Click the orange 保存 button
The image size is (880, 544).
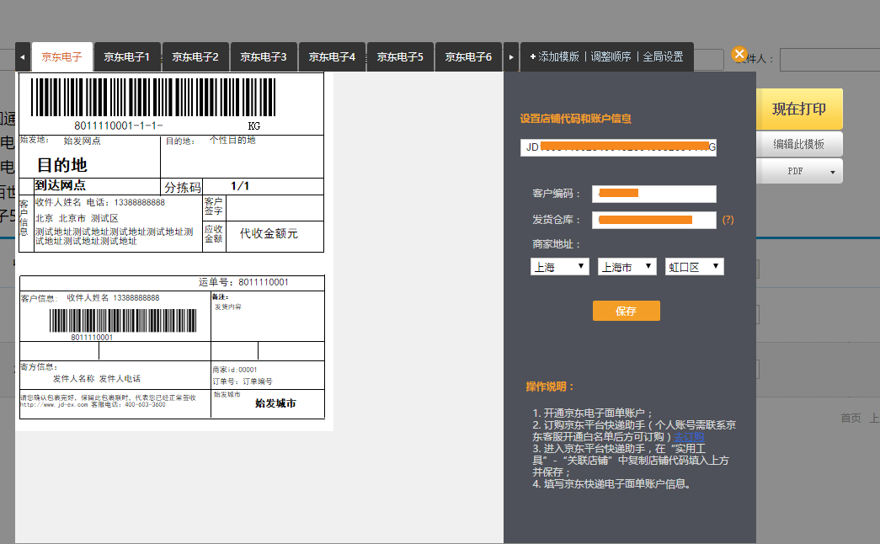coord(626,311)
